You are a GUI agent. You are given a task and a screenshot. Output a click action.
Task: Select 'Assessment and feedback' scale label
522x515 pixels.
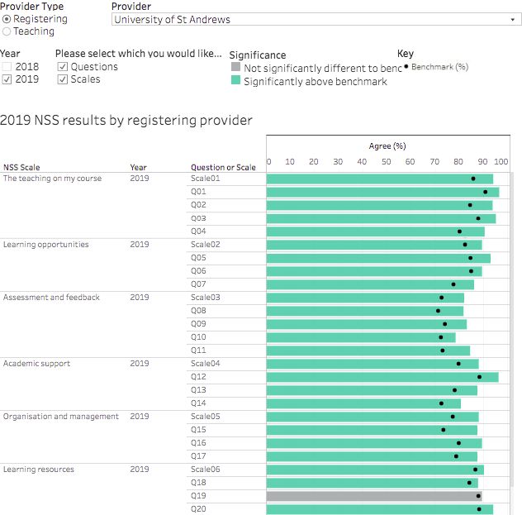pyautogui.click(x=51, y=298)
